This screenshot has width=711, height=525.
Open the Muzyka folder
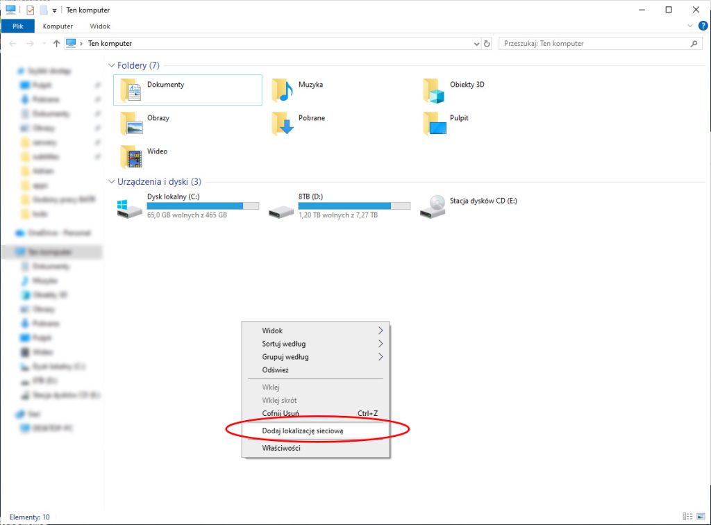click(283, 90)
